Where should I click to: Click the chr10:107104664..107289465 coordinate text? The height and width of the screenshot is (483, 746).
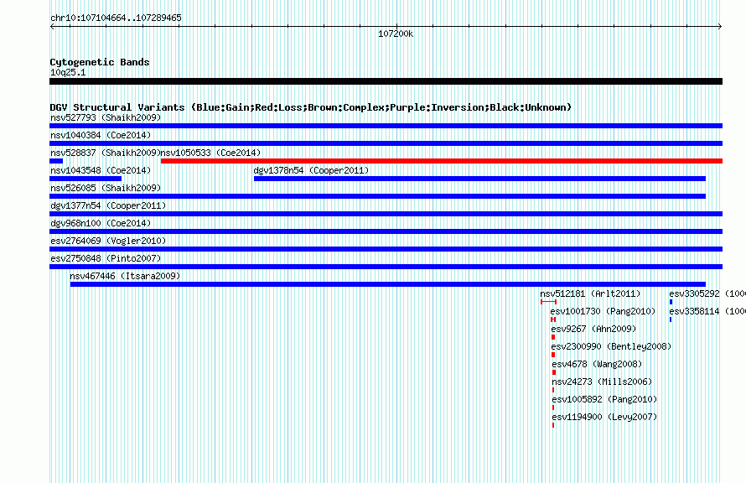(116, 18)
